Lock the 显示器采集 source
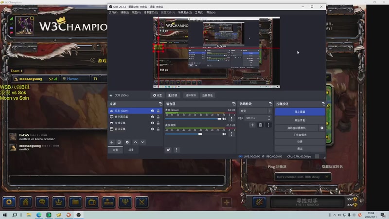The image size is (389, 219). click(159, 117)
